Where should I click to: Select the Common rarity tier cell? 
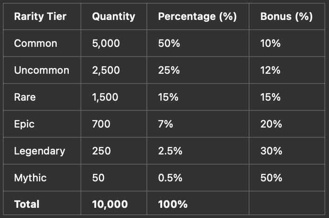point(36,44)
